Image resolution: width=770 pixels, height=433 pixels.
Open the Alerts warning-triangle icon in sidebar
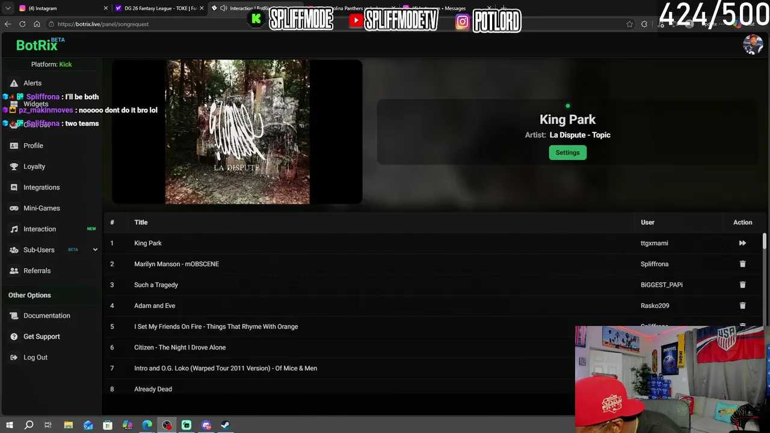14,83
